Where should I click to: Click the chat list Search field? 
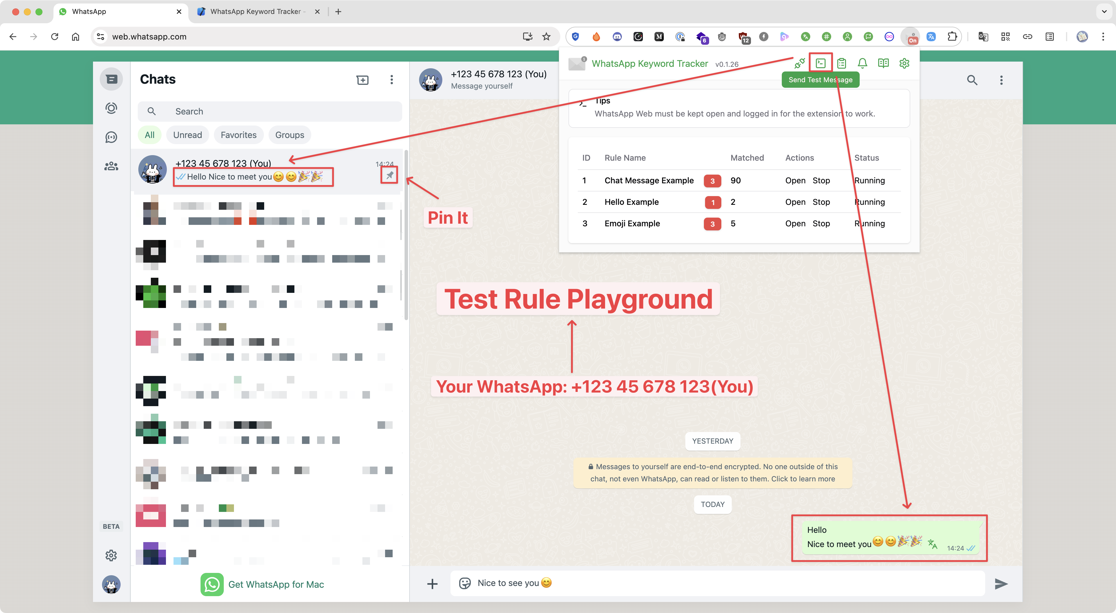pos(269,112)
